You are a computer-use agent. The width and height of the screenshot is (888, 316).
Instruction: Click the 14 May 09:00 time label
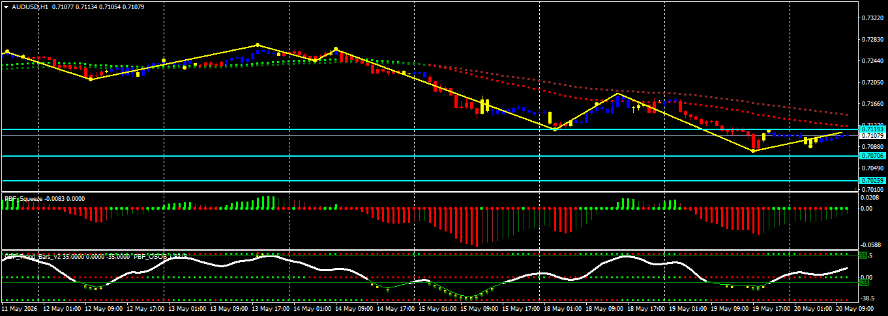355,308
